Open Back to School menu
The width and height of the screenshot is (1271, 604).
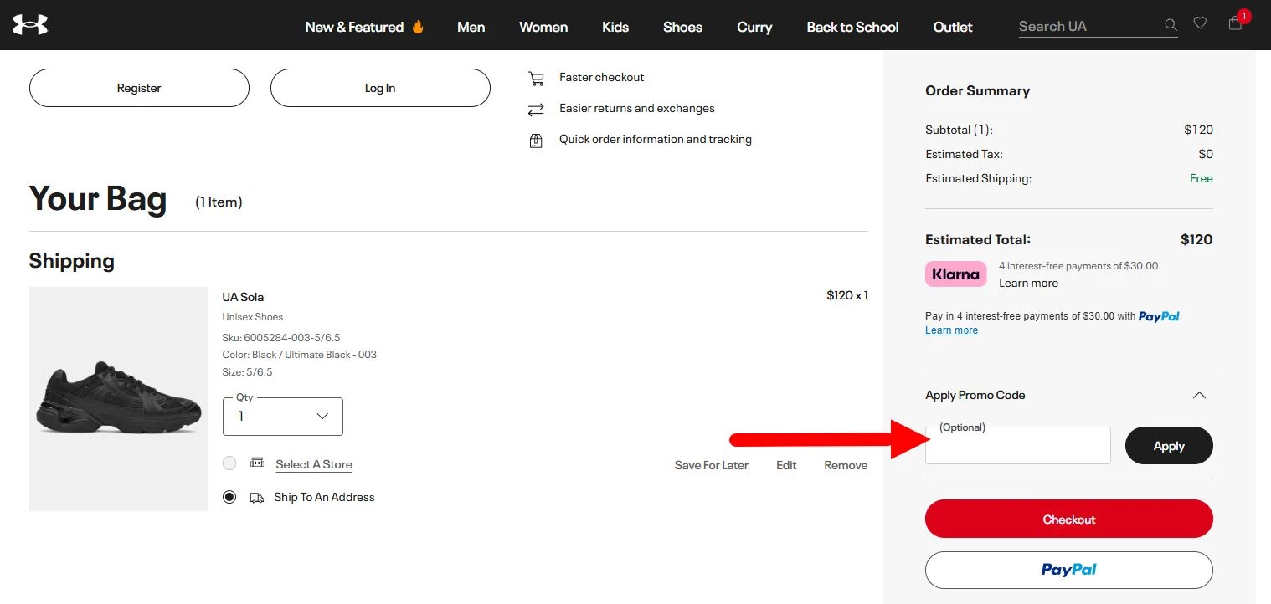852,27
